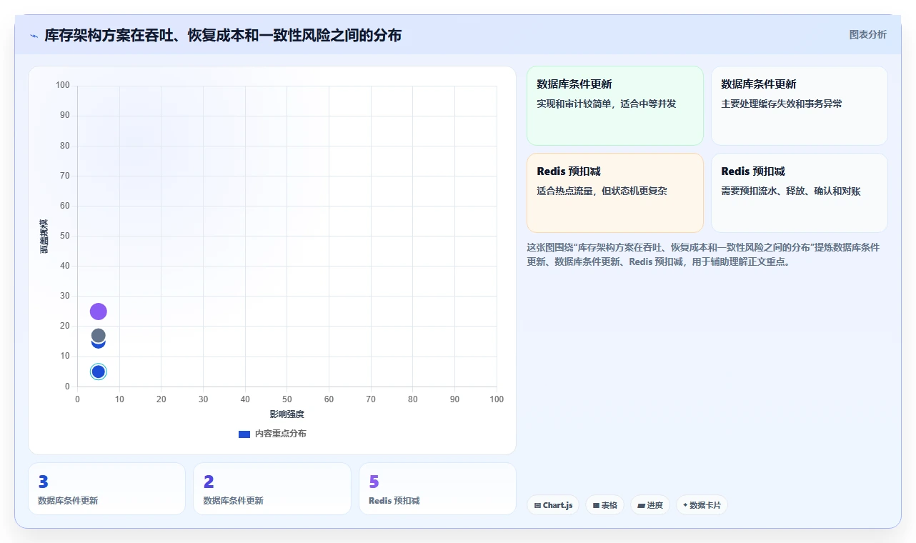Click the 表格 tag
This screenshot has width=916, height=543.
coord(604,505)
